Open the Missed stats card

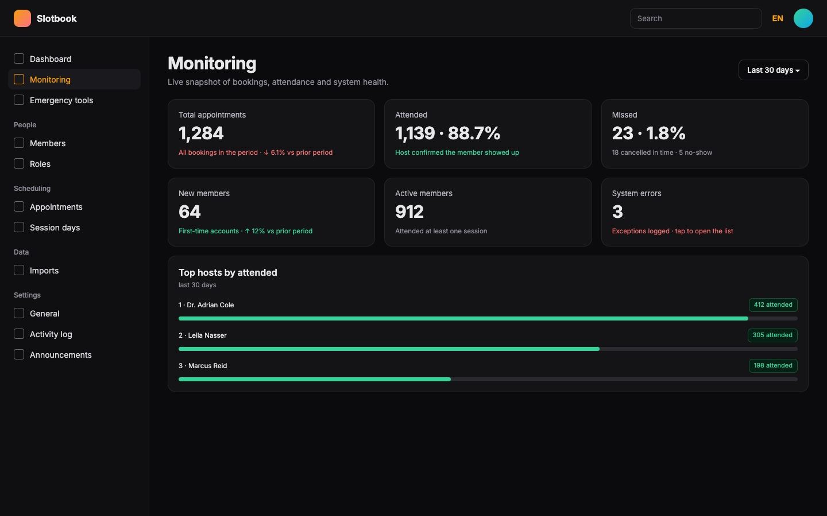[x=705, y=134]
